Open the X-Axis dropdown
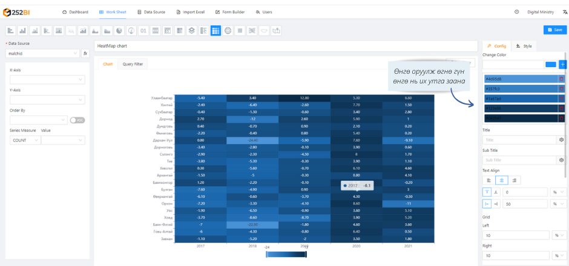 coord(47,79)
